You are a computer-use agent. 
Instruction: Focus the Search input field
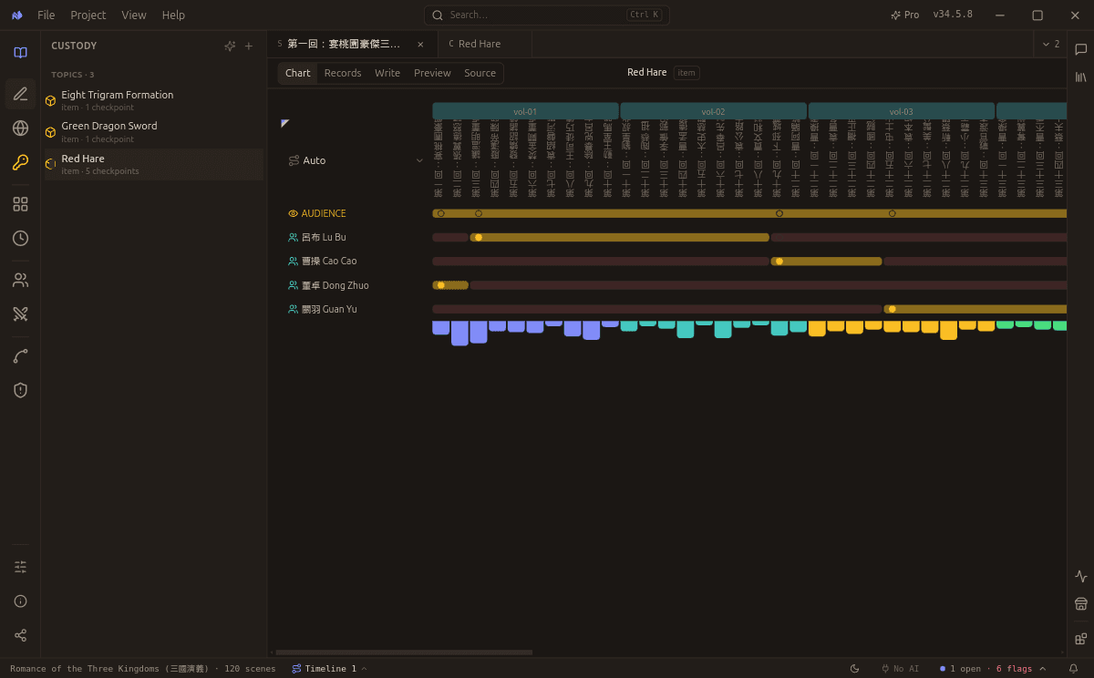click(x=547, y=15)
